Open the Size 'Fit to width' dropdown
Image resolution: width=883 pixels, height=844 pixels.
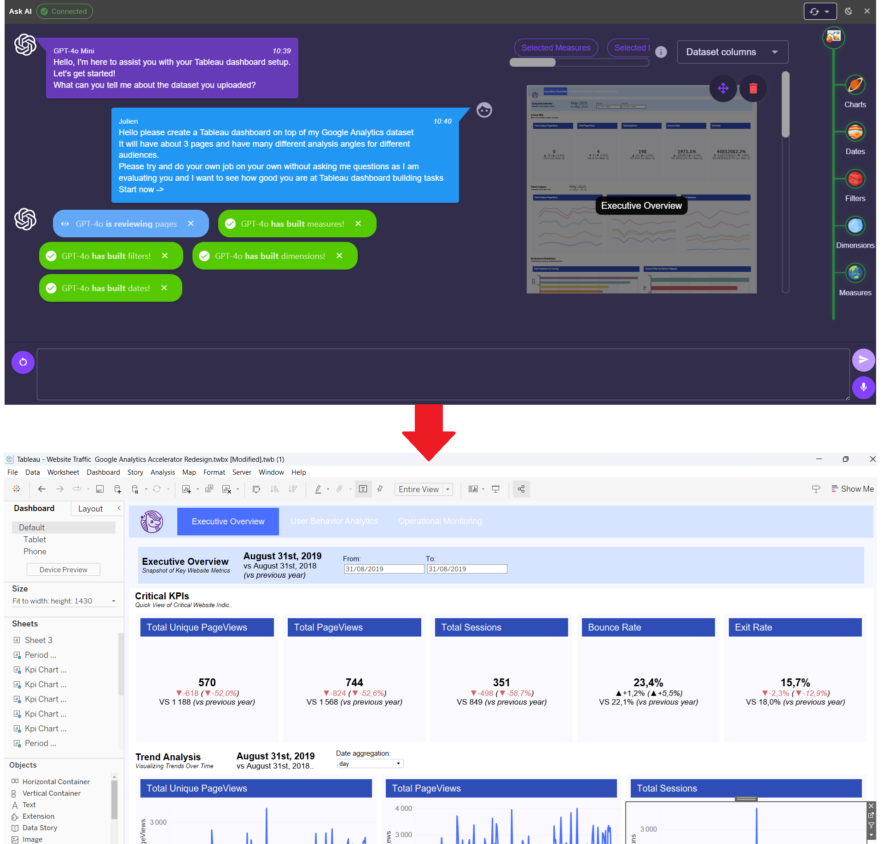pos(64,601)
